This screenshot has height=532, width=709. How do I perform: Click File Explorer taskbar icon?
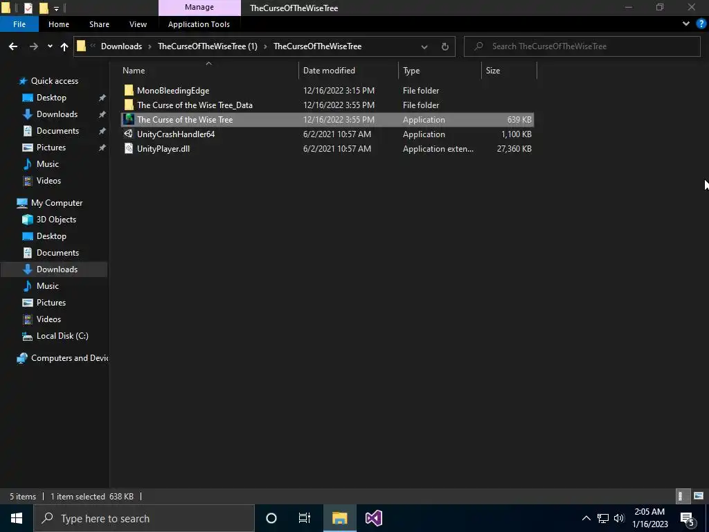click(339, 518)
